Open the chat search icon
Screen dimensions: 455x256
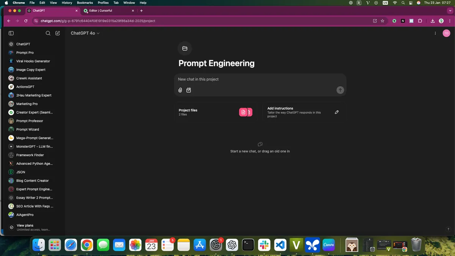point(48,33)
